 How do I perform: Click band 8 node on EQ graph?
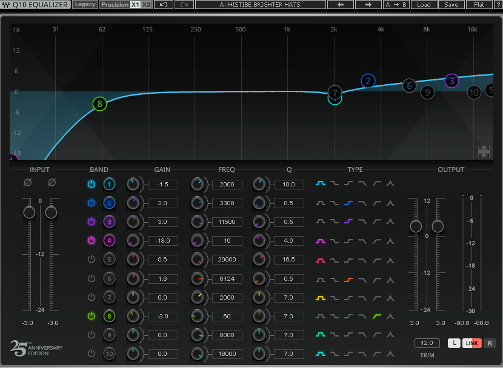pyautogui.click(x=99, y=103)
